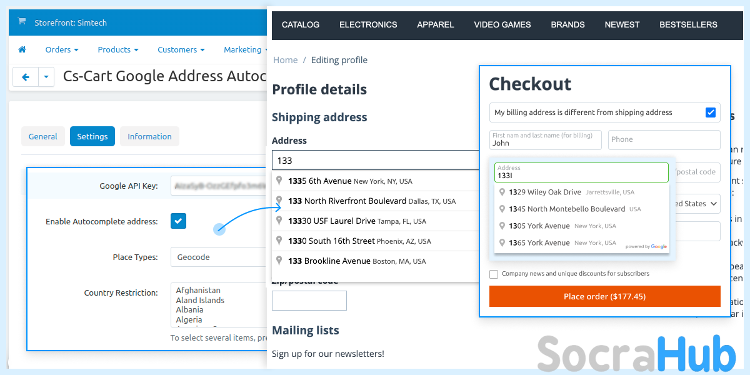750x375 pixels.
Task: Toggle company news and discounts checkbox
Action: [494, 274]
